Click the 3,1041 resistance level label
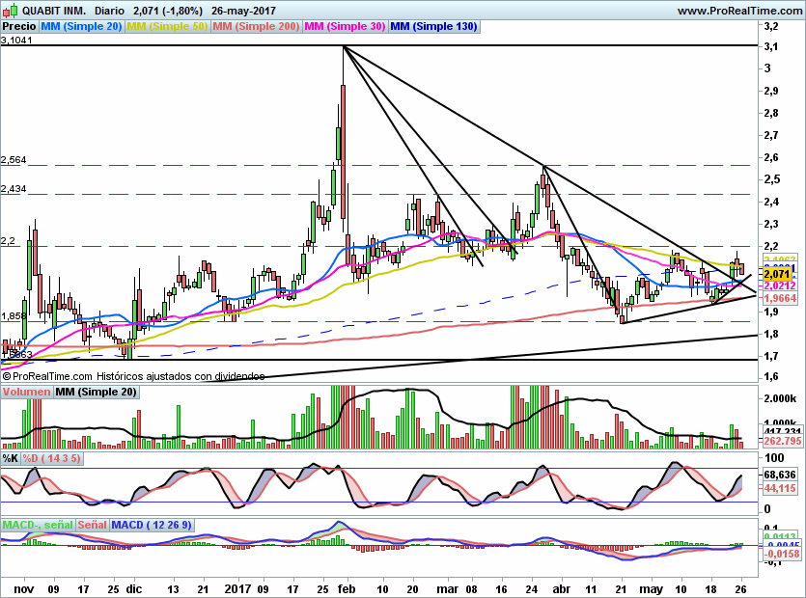The height and width of the screenshot is (598, 806). 16,41
